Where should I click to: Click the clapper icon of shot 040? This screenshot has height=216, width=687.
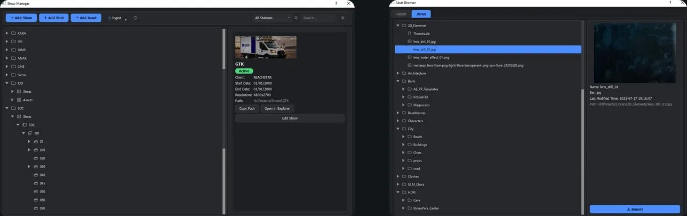[x=36, y=175]
